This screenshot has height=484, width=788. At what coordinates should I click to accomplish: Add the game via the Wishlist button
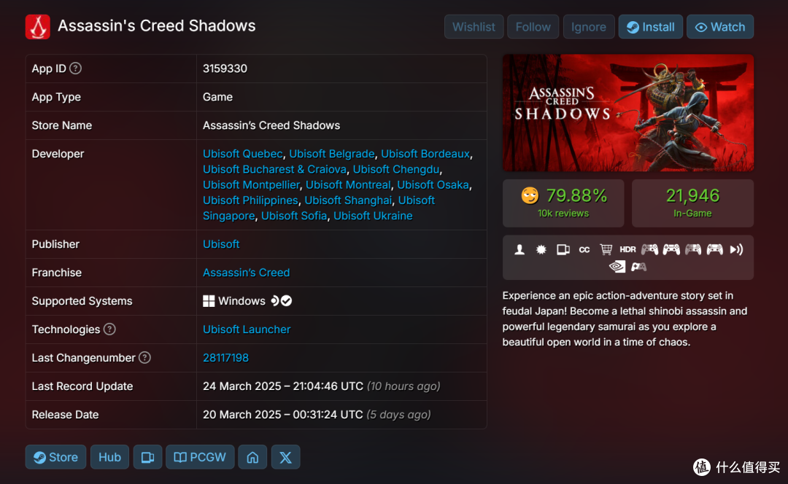click(x=474, y=27)
